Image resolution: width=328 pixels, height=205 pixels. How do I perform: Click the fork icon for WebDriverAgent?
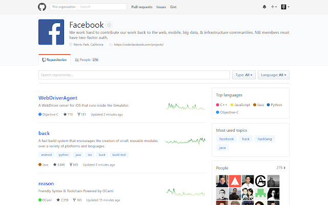point(79,114)
